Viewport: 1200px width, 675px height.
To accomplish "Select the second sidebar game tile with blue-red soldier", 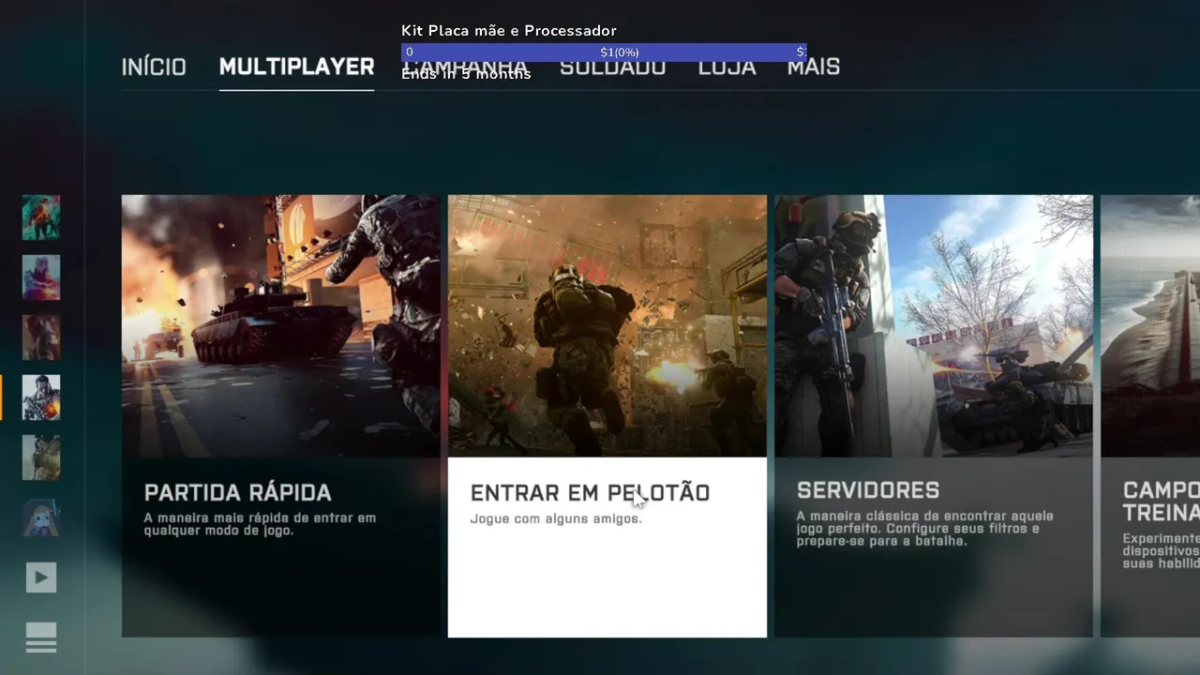I will pyautogui.click(x=41, y=277).
